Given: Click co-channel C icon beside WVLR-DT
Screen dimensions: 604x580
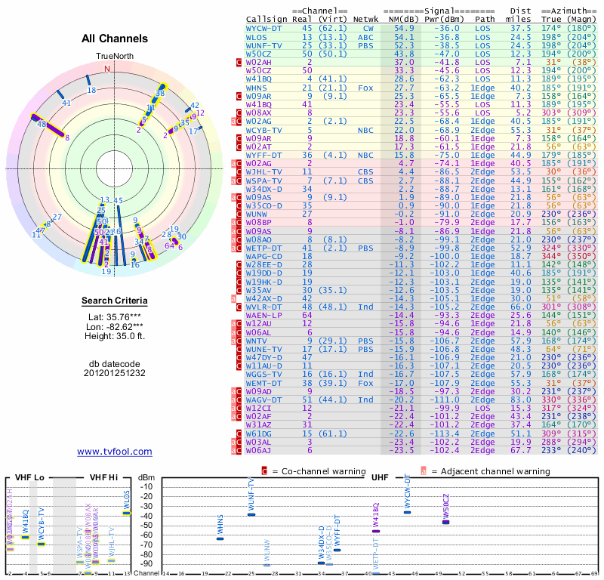Looking at the screenshot, I should [239, 307].
